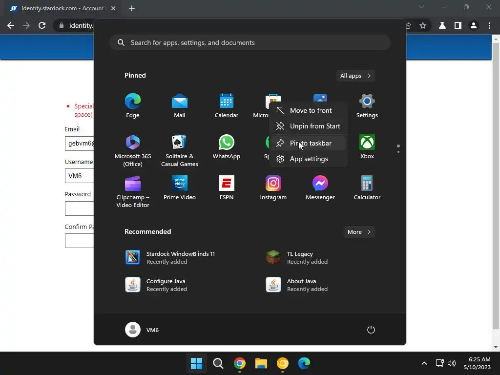Show hidden system tray icons
The height and width of the screenshot is (375, 500).
tap(424, 363)
